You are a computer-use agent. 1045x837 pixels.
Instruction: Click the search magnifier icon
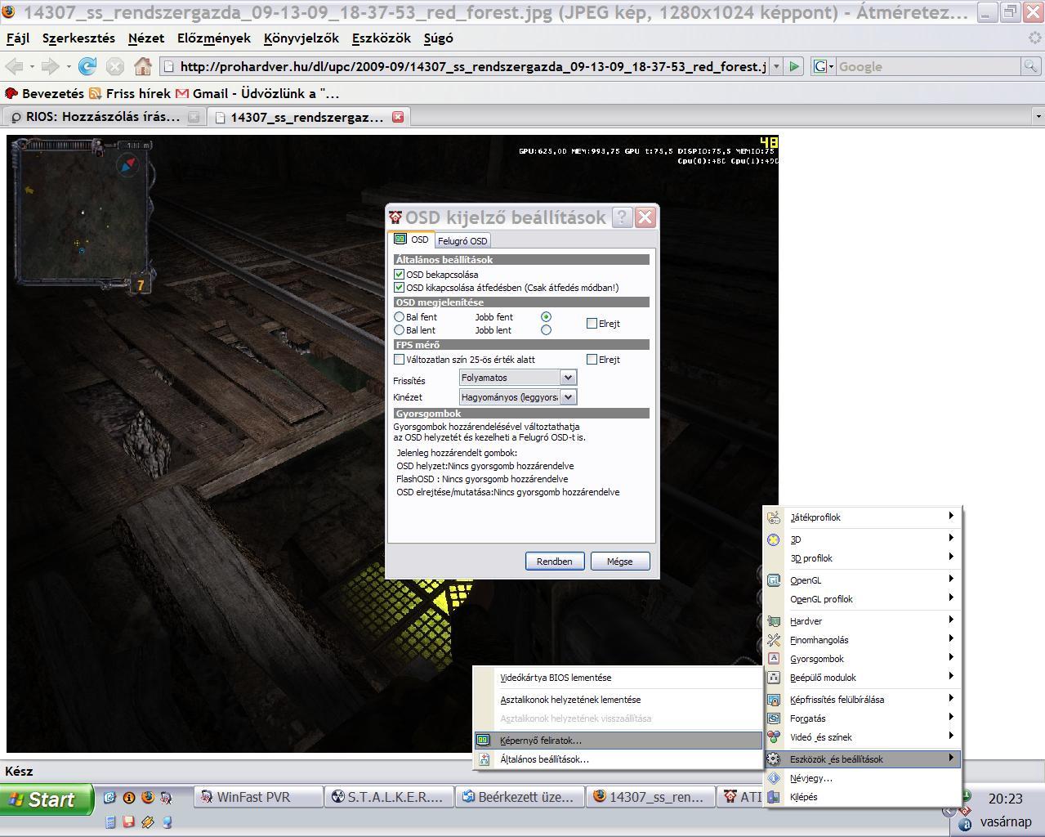tap(1030, 67)
